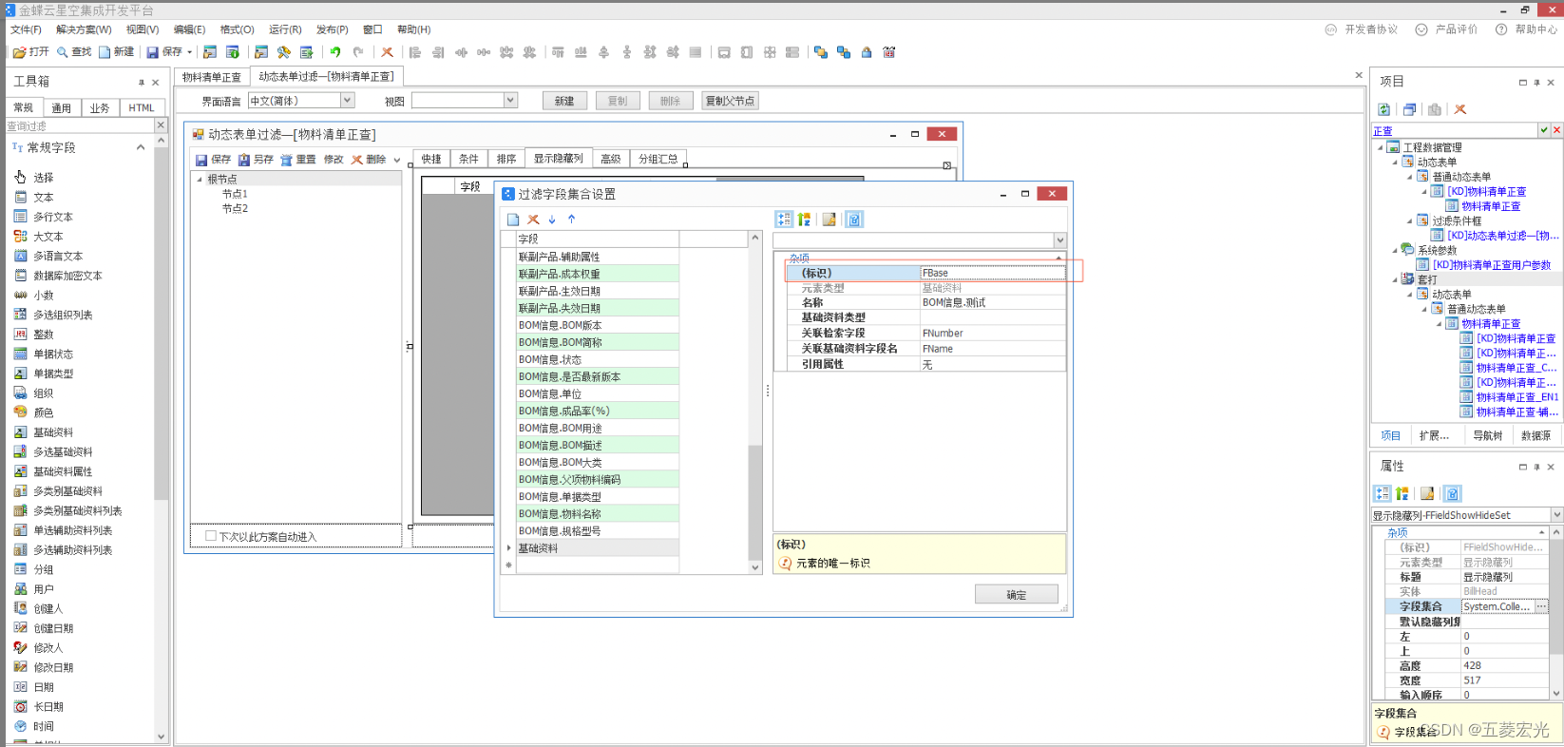Select the 分组汇总 tab
The width and height of the screenshot is (1564, 747).
click(658, 159)
